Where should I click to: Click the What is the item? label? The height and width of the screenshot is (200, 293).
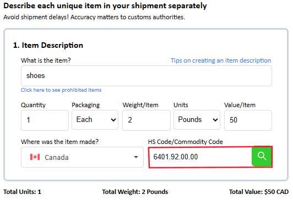pyautogui.click(x=46, y=60)
